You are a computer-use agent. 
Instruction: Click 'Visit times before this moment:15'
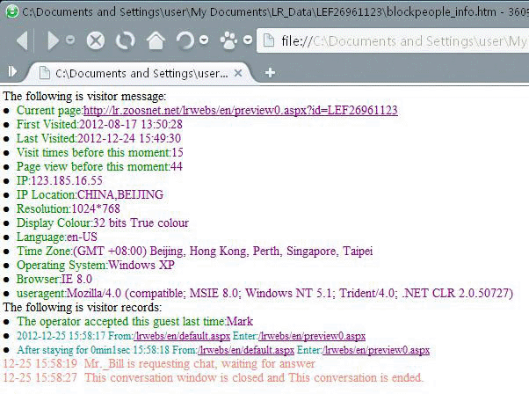point(100,153)
